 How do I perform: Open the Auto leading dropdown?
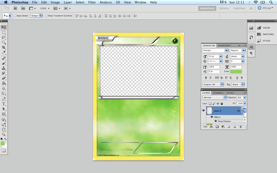click(x=243, y=57)
